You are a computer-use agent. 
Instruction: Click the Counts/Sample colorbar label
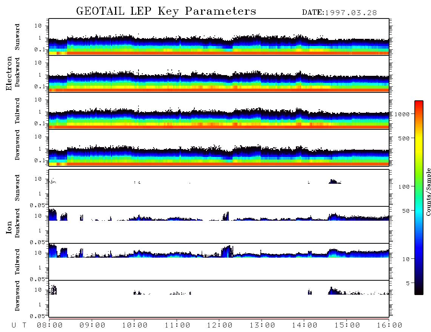coord(428,192)
